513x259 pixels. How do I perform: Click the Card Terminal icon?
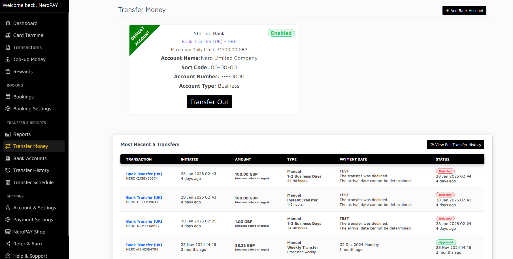pos(8,35)
